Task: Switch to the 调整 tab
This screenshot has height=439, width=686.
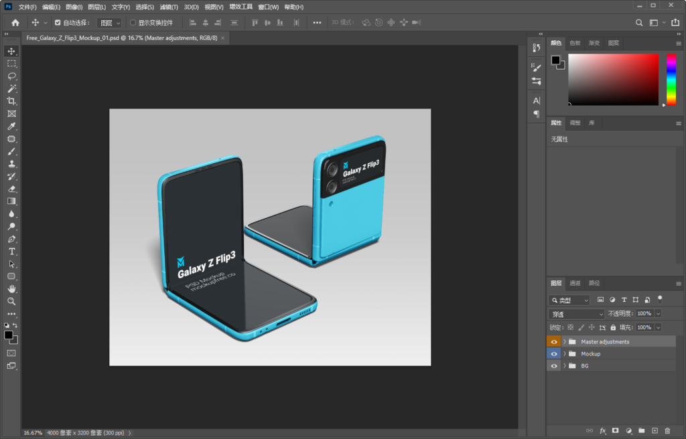Action: (x=575, y=123)
